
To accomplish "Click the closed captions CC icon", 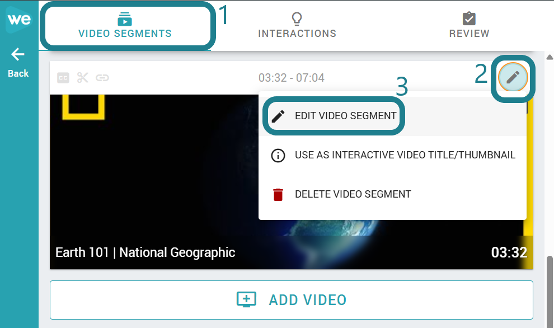I will click(63, 78).
